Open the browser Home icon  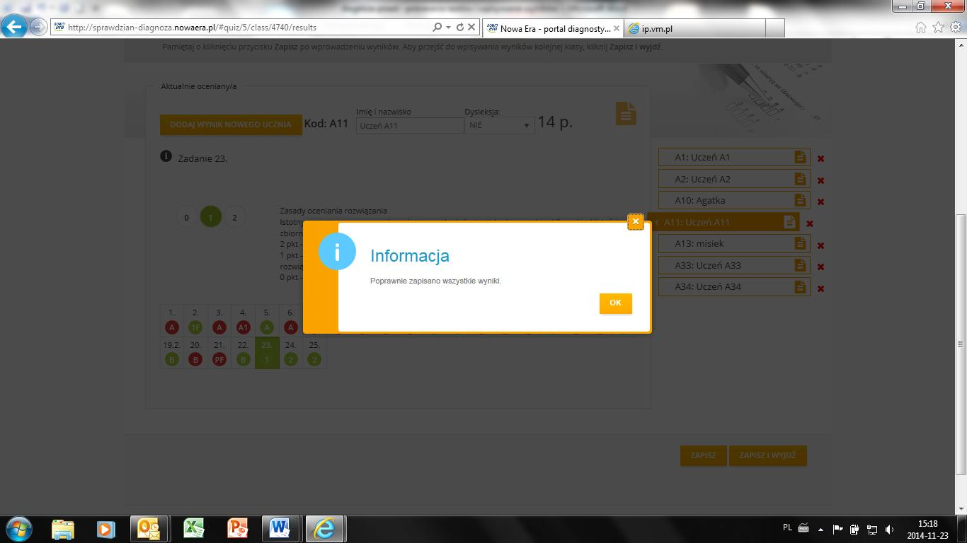(921, 28)
